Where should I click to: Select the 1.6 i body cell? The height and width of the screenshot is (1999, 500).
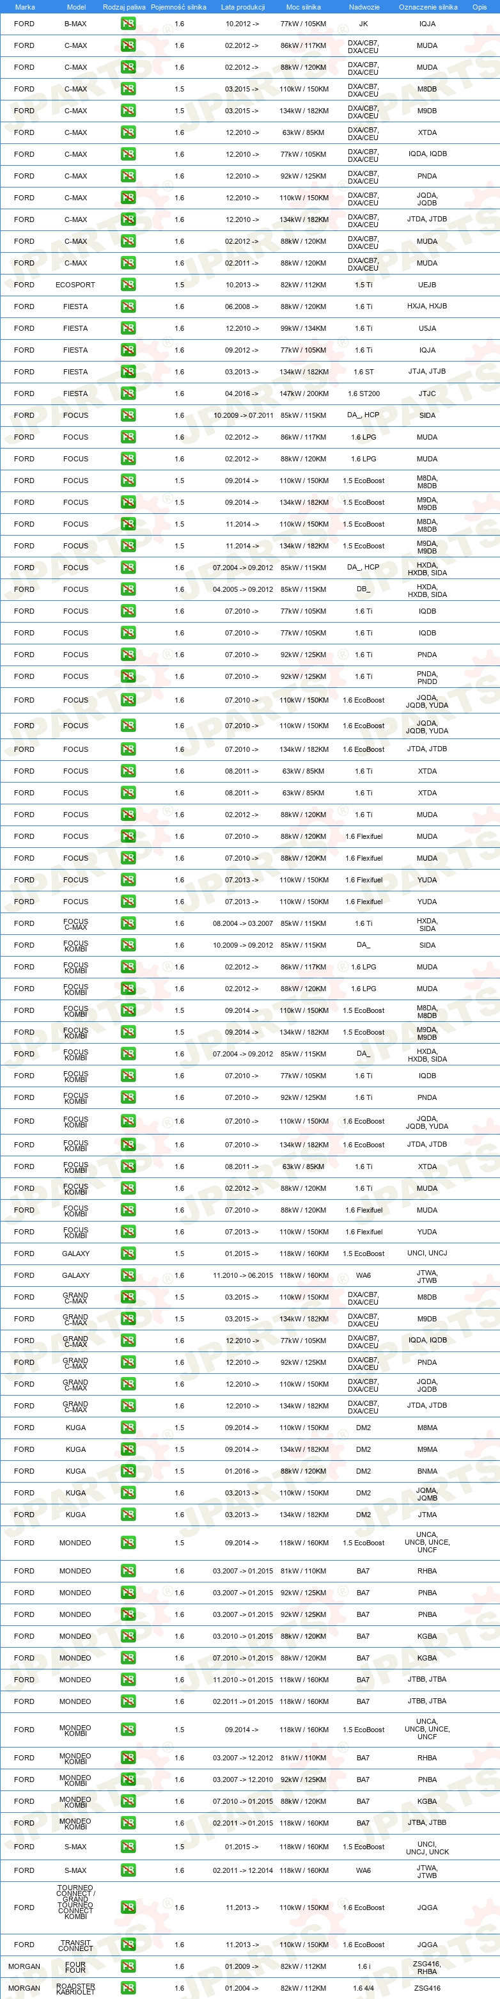[x=364, y=1966]
